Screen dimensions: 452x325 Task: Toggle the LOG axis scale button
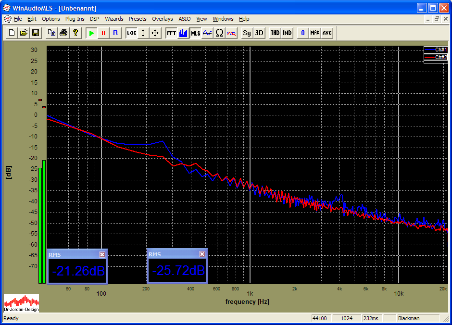pos(131,33)
